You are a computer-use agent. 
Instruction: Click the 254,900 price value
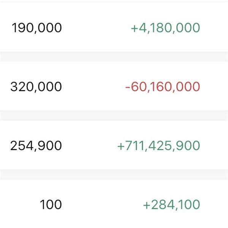coord(36,146)
